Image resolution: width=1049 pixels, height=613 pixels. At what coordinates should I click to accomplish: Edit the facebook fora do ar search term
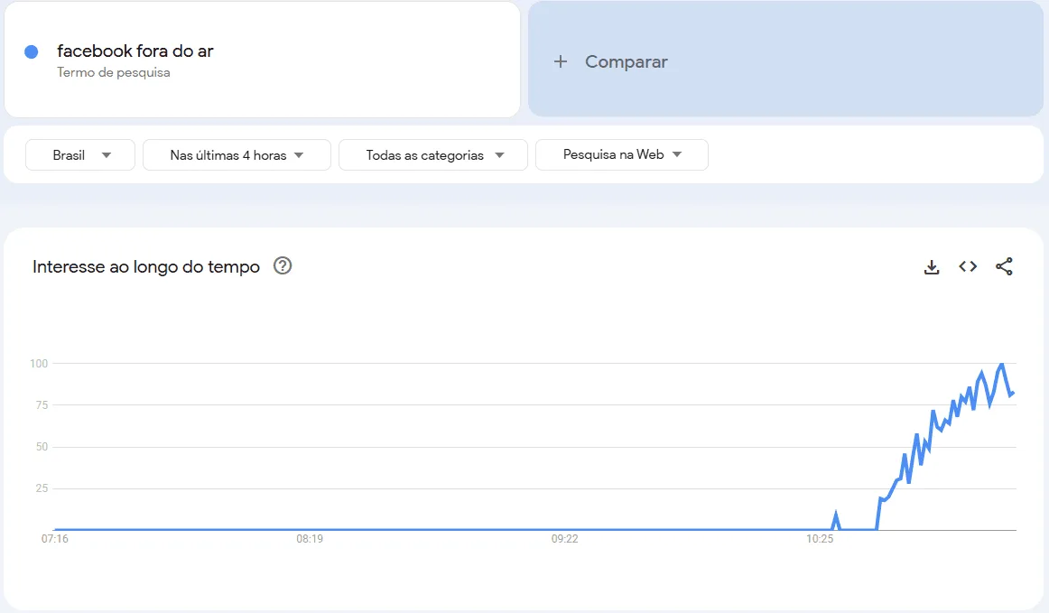point(135,51)
